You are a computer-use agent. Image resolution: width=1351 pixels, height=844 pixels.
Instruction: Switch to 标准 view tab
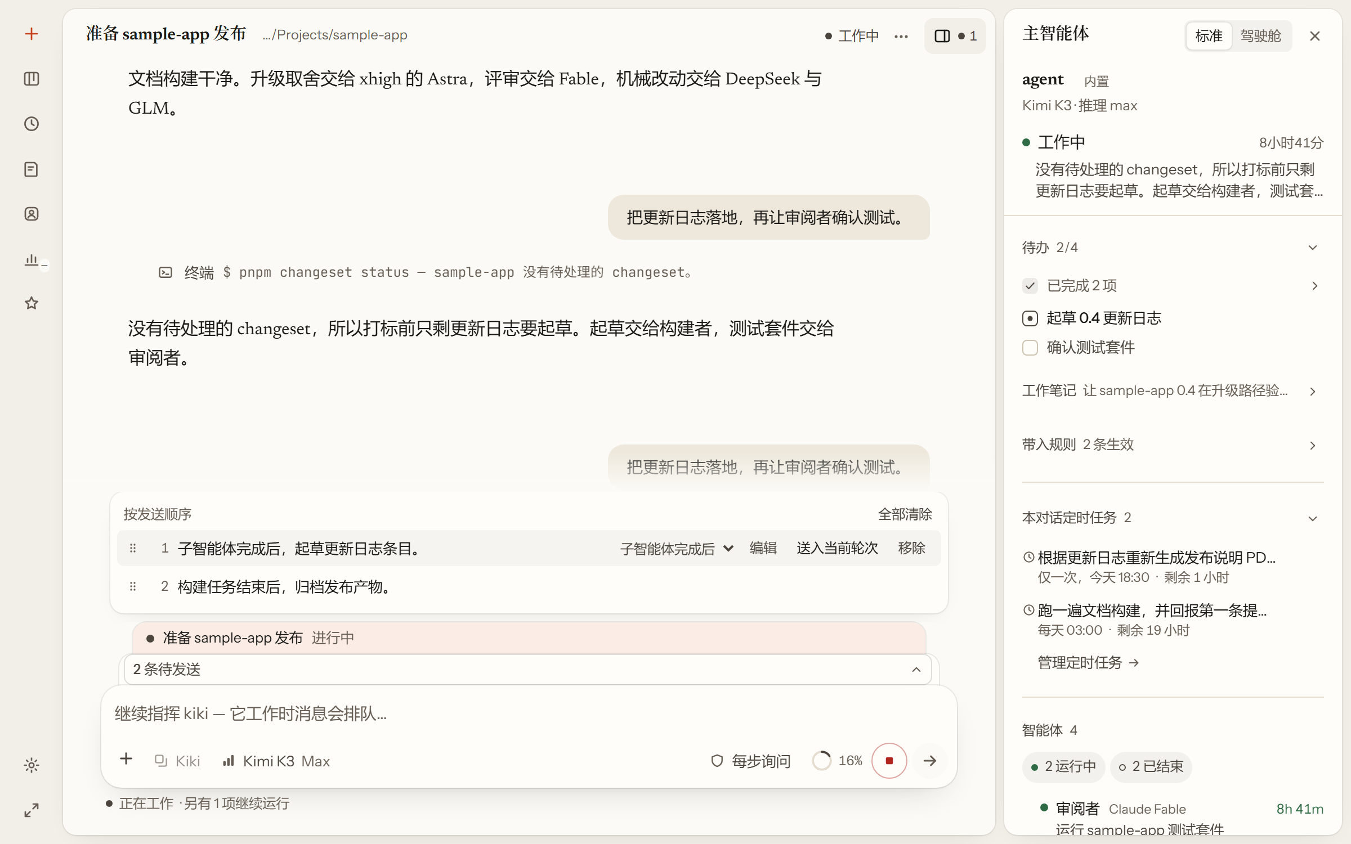click(x=1209, y=36)
